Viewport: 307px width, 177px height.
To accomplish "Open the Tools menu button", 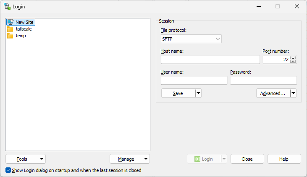I will [26, 159].
